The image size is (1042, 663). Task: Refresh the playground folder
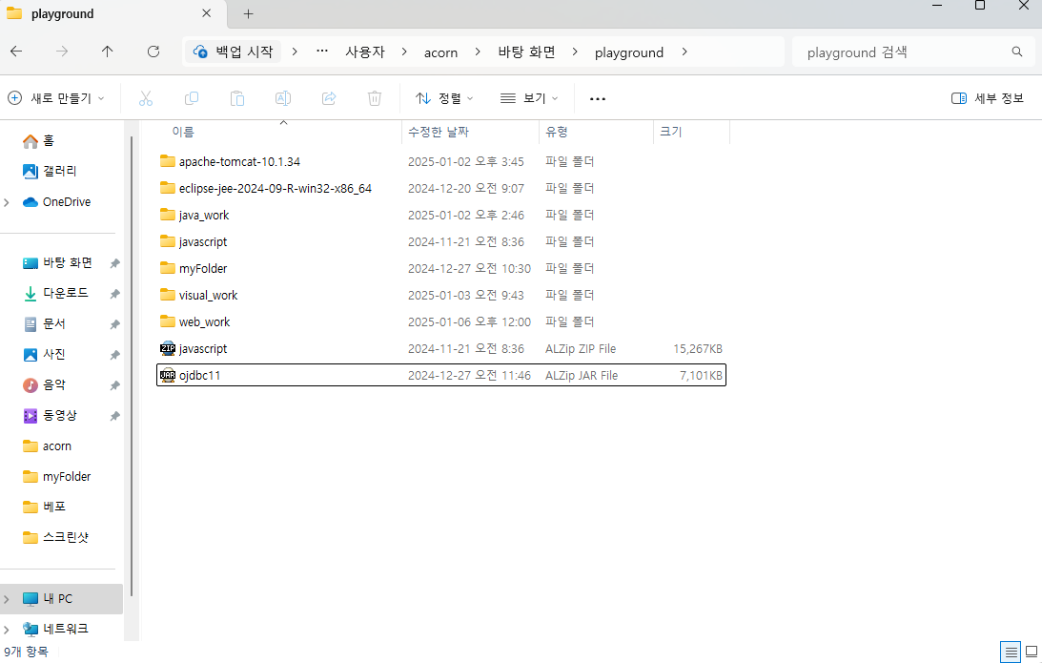(153, 52)
